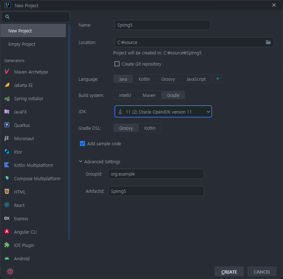Select Kotlin as the language

tap(144, 79)
